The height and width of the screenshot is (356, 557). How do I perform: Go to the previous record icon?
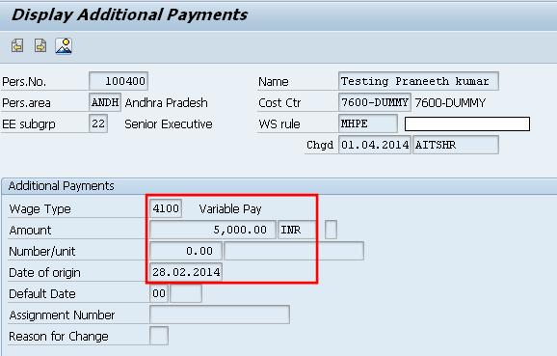17,46
